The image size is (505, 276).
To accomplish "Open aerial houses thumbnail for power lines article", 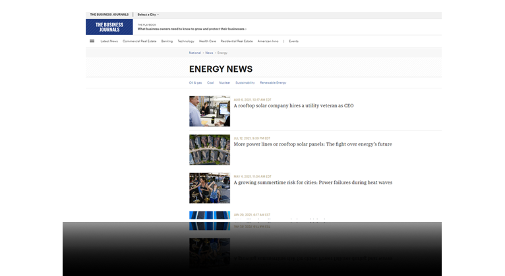I will [210, 150].
